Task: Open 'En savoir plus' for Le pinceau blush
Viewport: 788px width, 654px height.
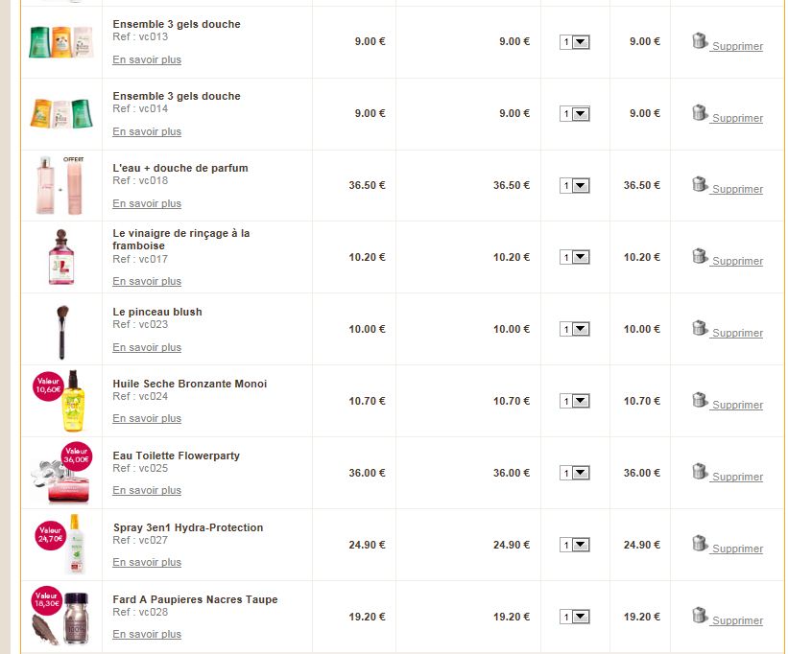Action: 147,347
